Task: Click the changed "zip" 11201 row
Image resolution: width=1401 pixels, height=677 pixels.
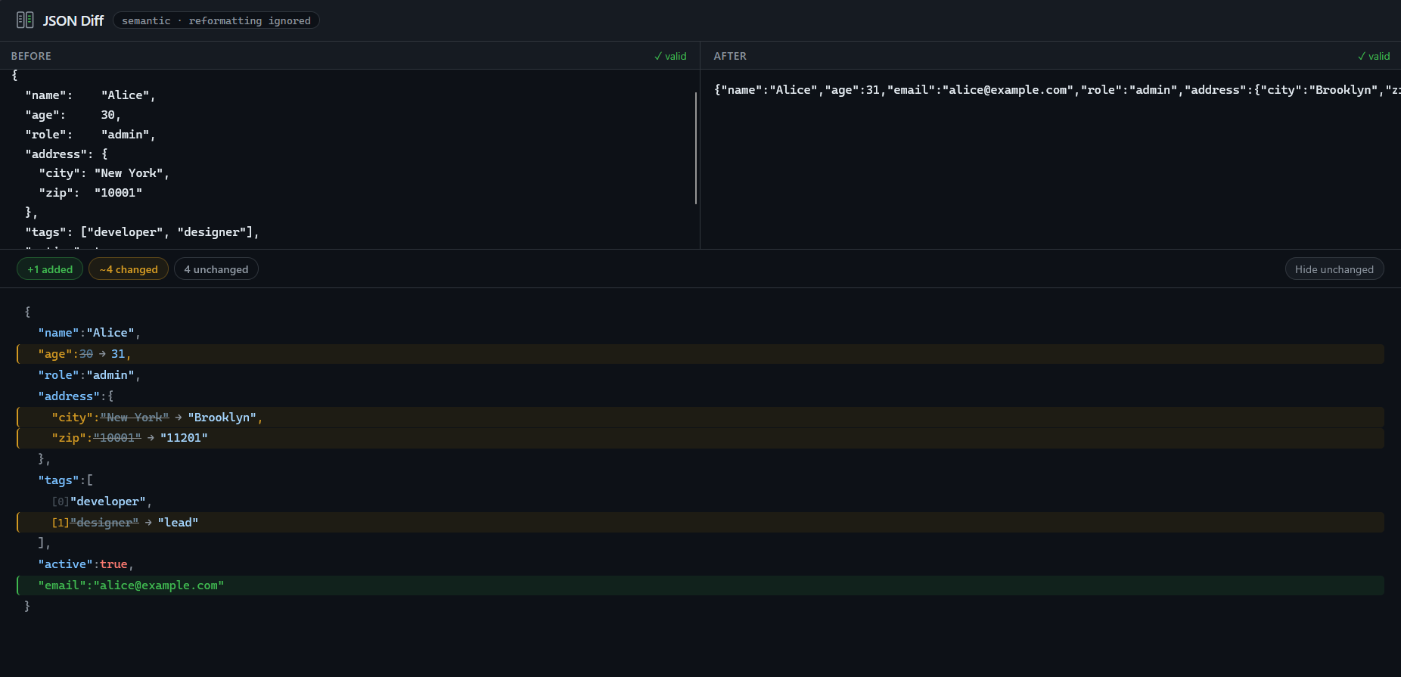Action: click(700, 438)
